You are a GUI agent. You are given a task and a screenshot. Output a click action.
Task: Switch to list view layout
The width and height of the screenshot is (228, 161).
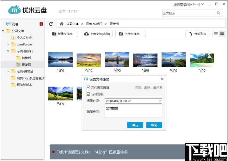216,34
